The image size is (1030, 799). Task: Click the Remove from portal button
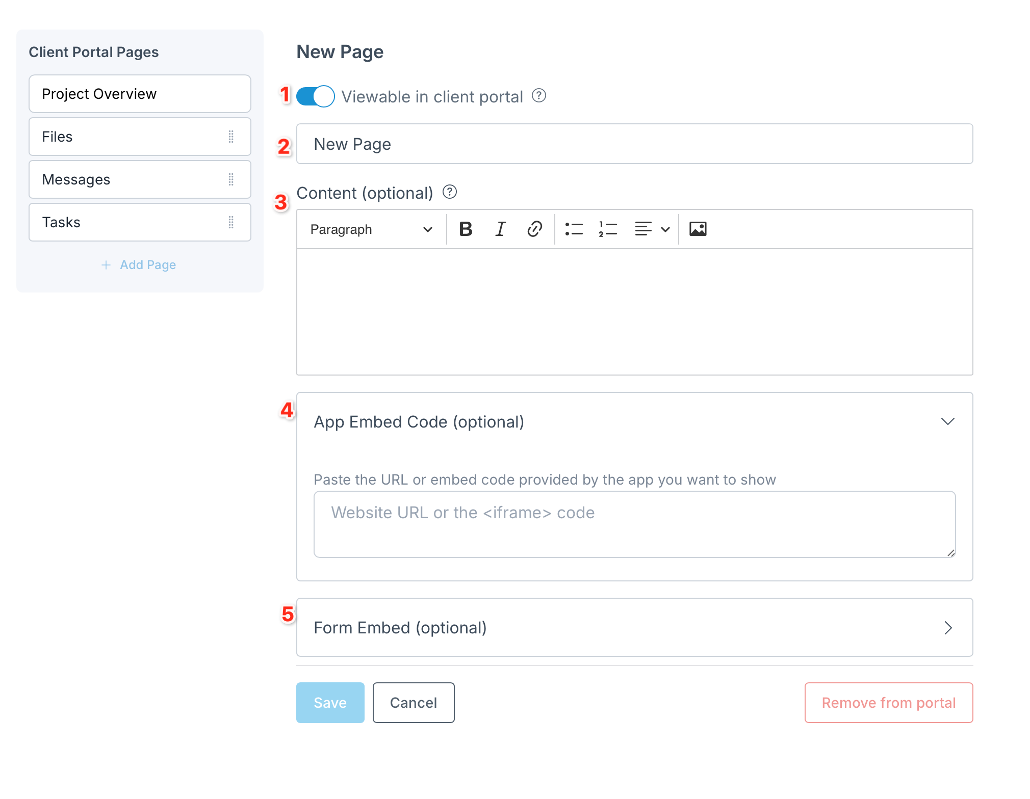[888, 703]
